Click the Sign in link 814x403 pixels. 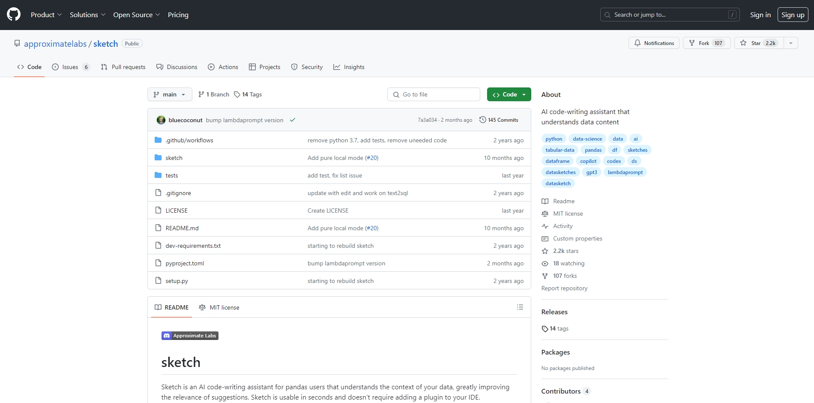tap(760, 15)
